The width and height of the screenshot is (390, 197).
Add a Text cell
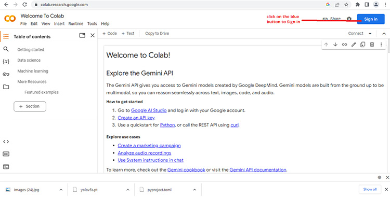128,34
